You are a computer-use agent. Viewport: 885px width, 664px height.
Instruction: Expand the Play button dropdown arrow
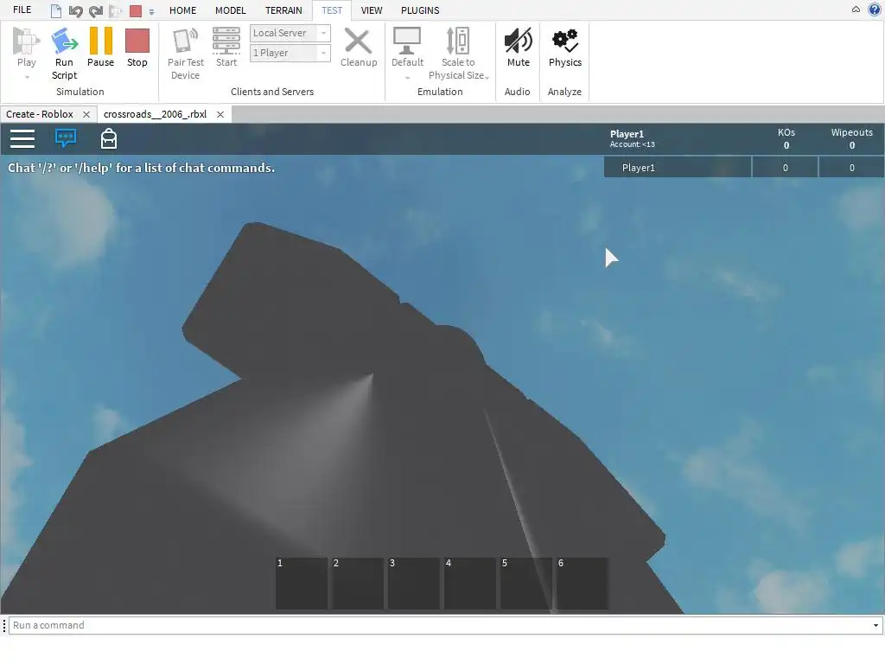tap(27, 77)
